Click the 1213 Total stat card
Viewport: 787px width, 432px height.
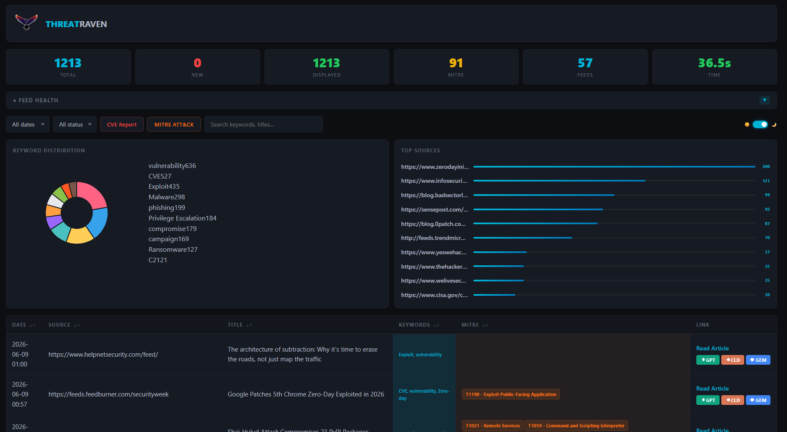coord(68,67)
